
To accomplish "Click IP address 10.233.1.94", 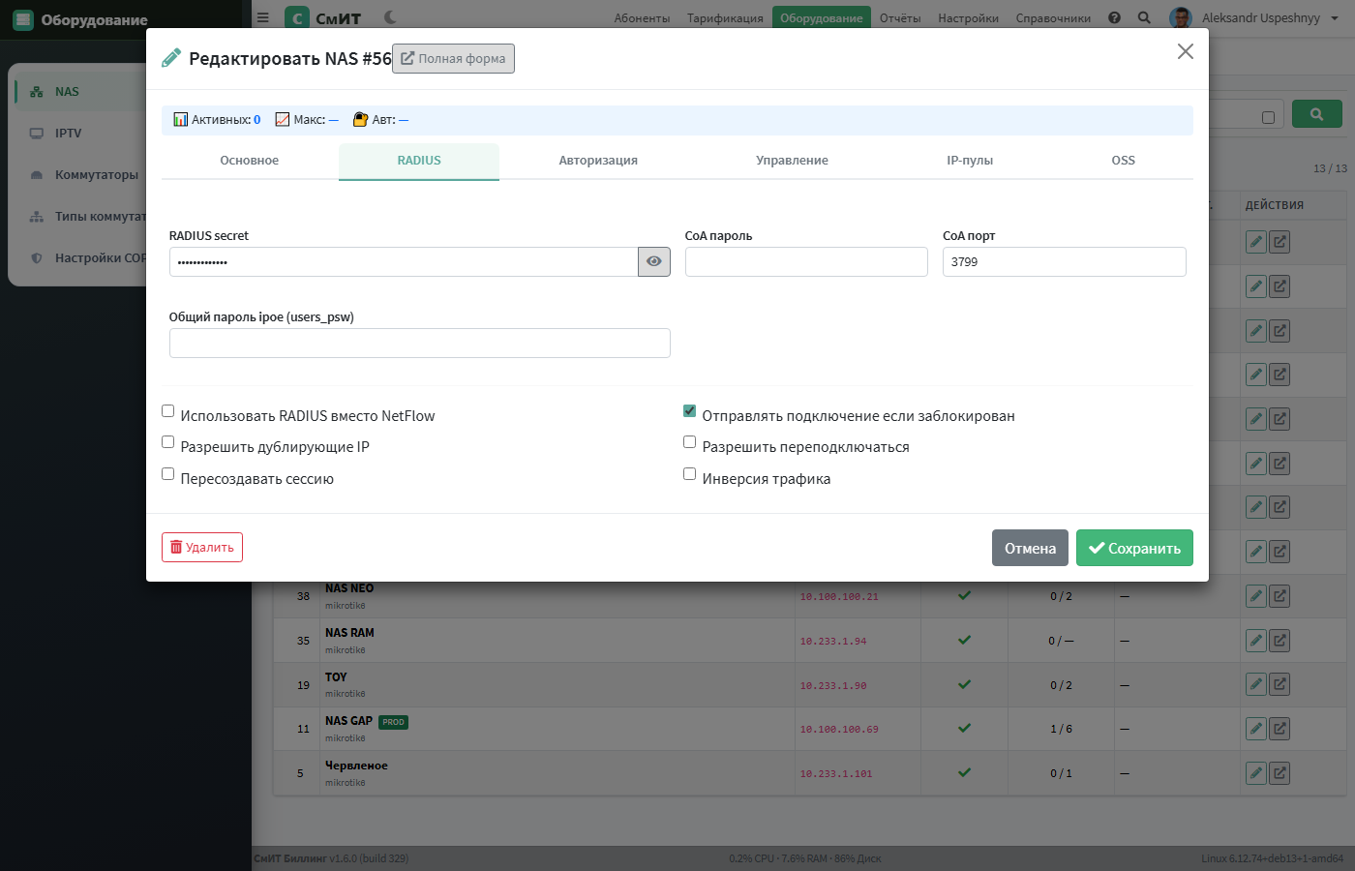I will (833, 642).
